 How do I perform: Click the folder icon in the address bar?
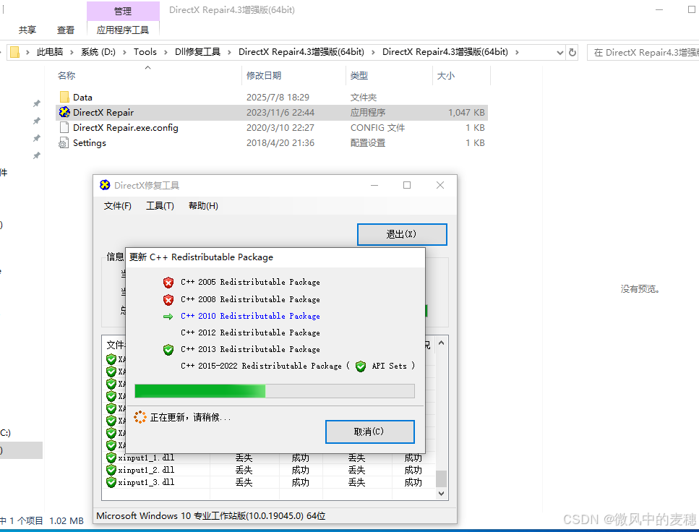(x=14, y=52)
